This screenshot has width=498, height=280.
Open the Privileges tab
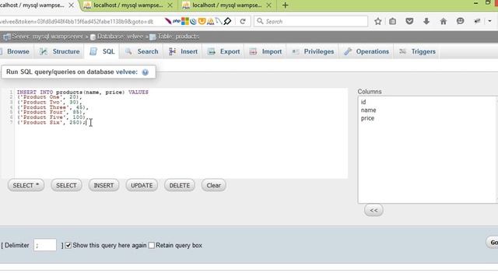click(313, 51)
